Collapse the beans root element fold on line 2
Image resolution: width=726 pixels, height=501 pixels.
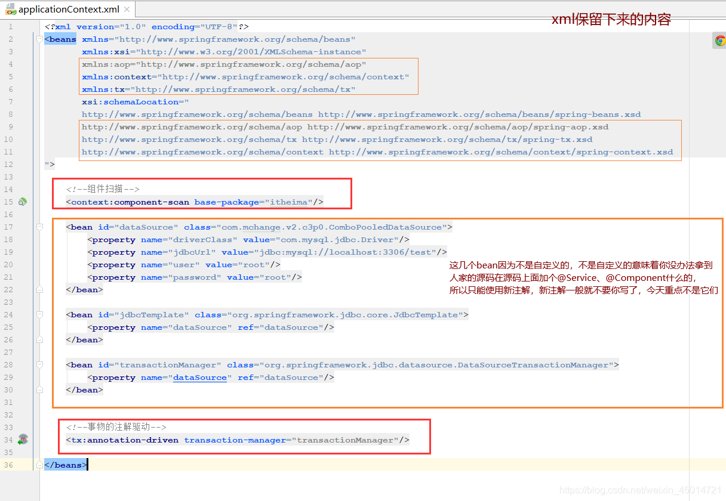(39, 39)
